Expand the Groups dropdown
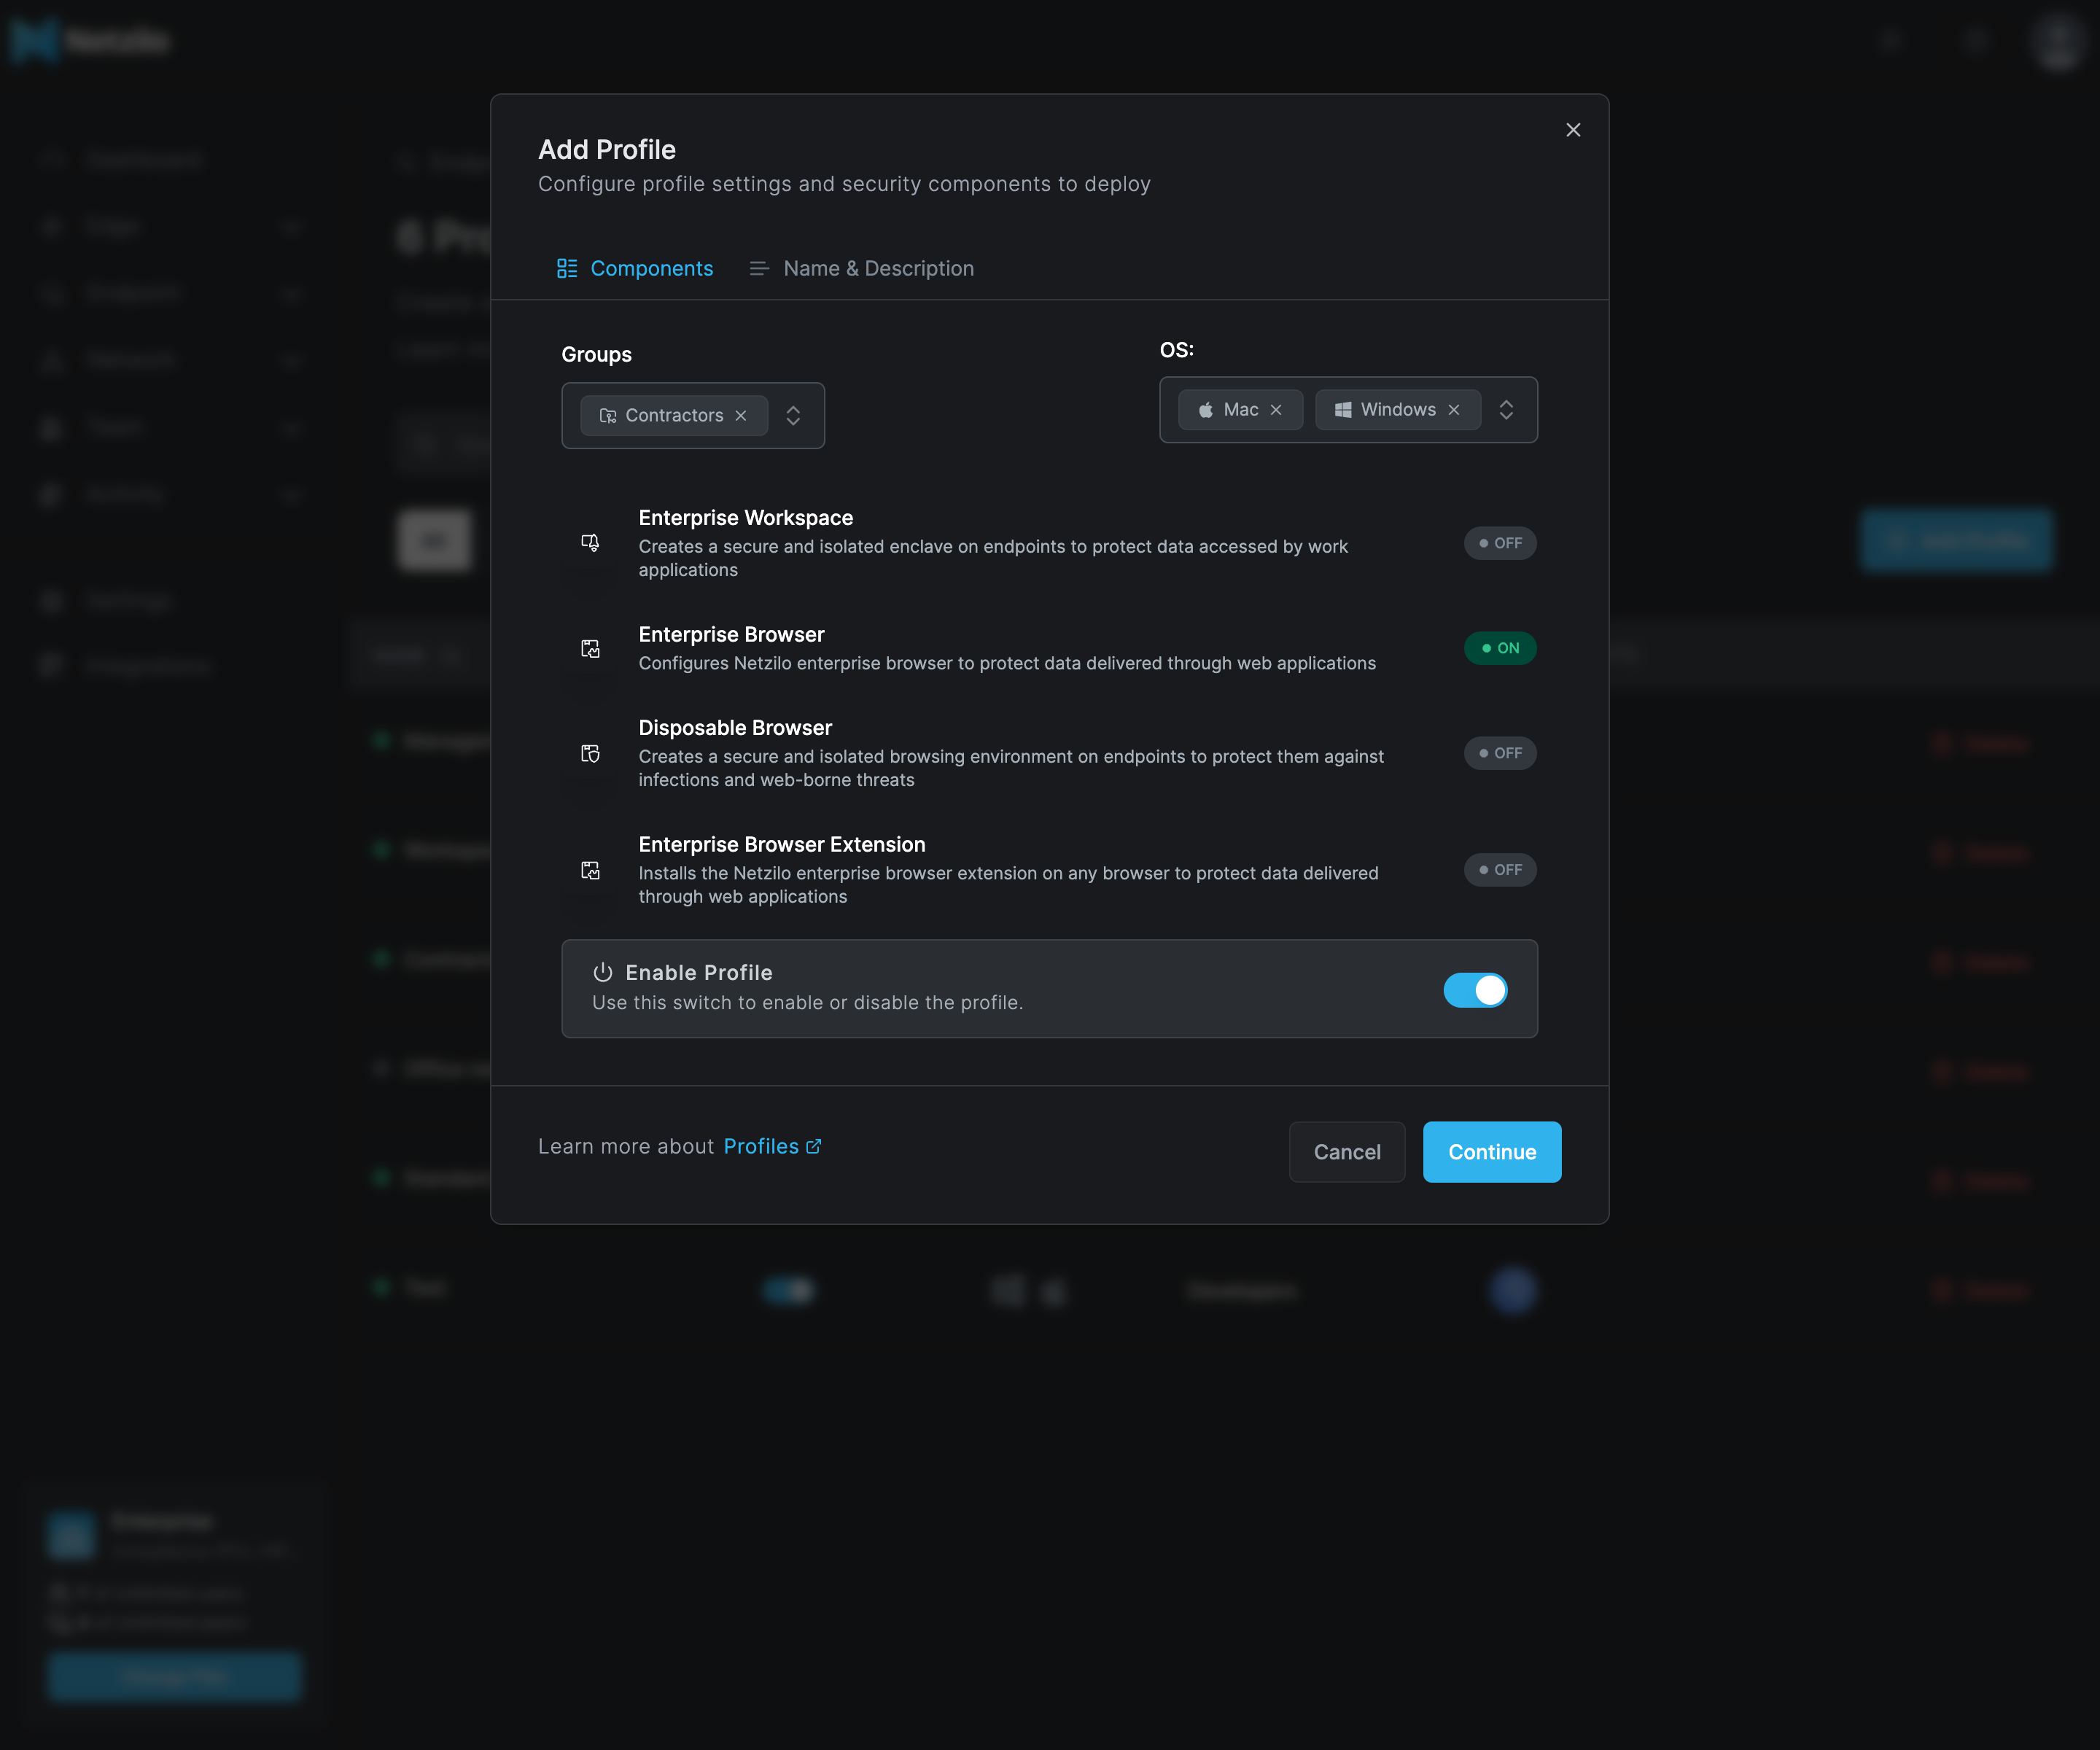The image size is (2100, 1750). [x=793, y=415]
